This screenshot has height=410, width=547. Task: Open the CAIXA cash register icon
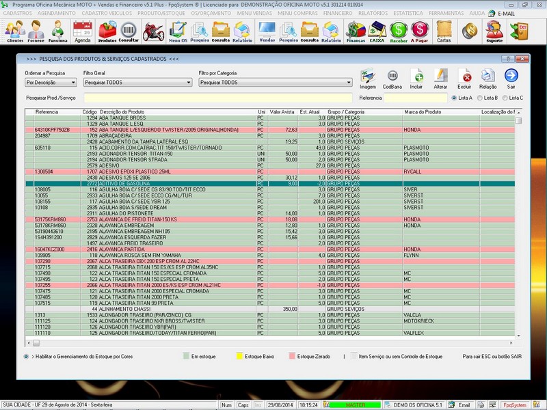pos(377,31)
